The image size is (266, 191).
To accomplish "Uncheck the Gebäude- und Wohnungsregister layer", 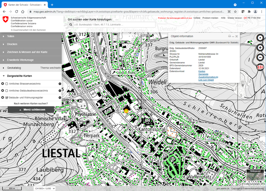I will [x=7, y=98].
